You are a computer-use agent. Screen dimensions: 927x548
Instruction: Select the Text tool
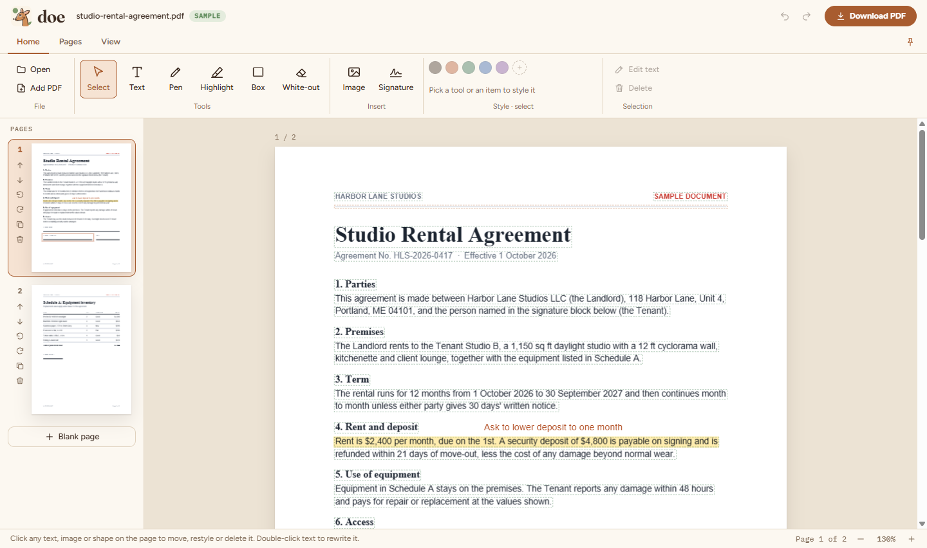[x=137, y=79]
